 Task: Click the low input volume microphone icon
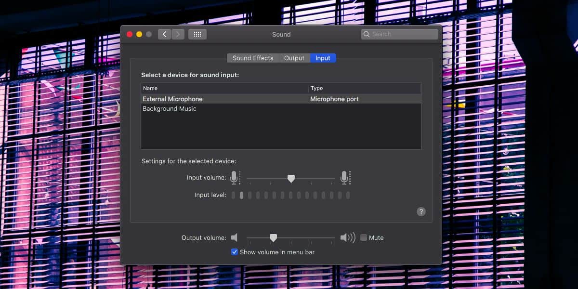(235, 178)
